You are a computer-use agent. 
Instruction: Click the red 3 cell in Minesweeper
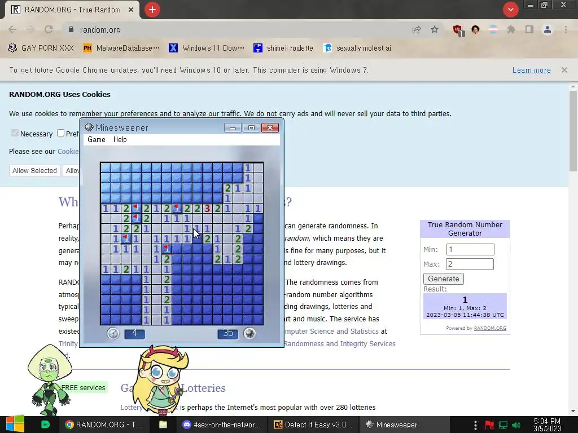pos(207,209)
